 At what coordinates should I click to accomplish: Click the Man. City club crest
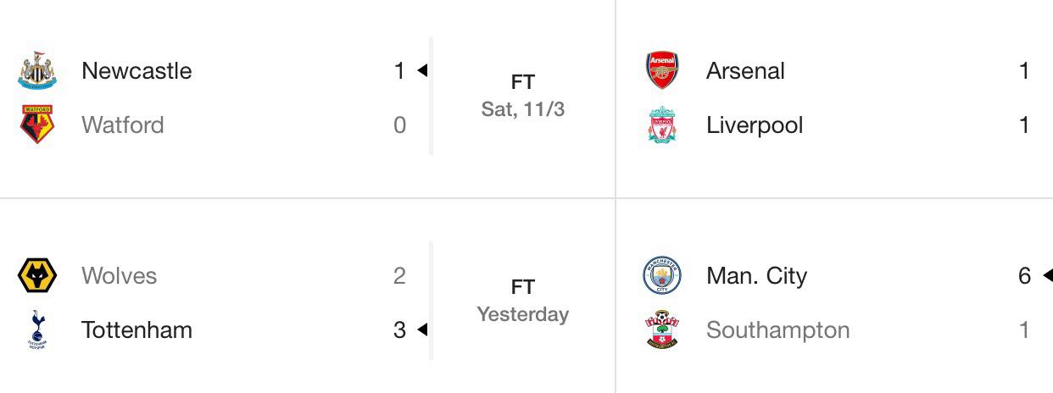662,275
